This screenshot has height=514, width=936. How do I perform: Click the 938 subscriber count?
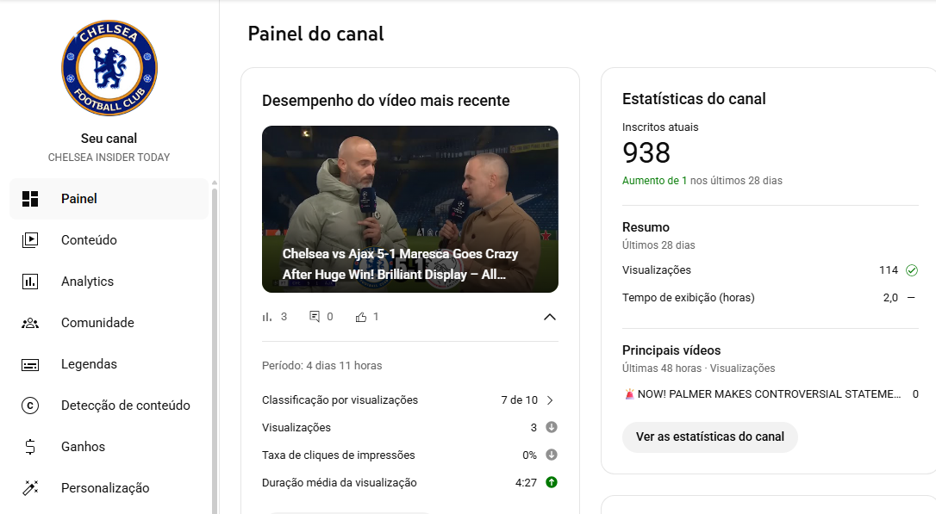(646, 152)
